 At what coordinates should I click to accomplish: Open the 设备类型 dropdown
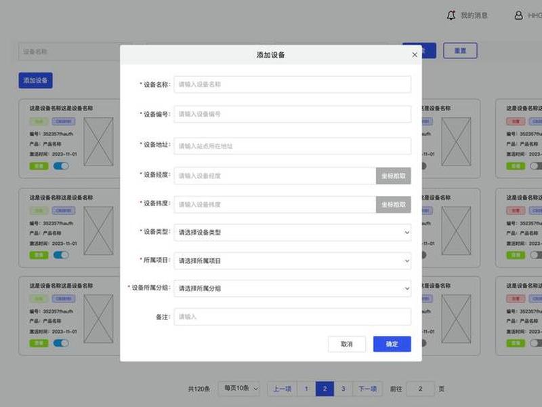[293, 233]
